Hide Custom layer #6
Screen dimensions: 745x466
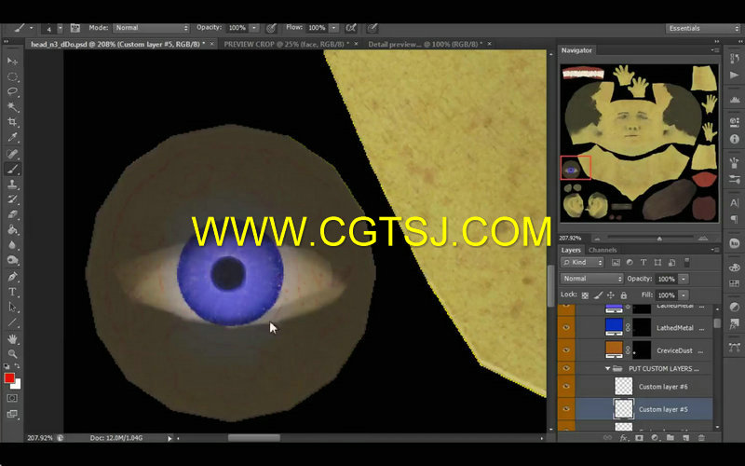[566, 386]
